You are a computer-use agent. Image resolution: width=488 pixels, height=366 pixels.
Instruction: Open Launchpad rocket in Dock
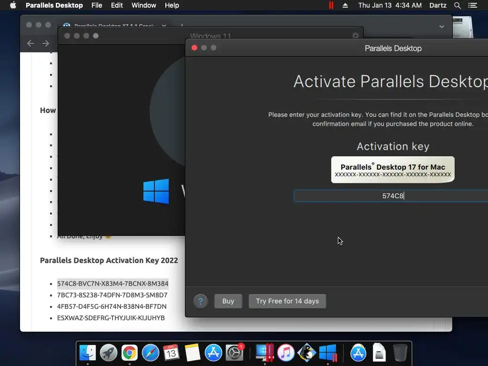pyautogui.click(x=108, y=353)
